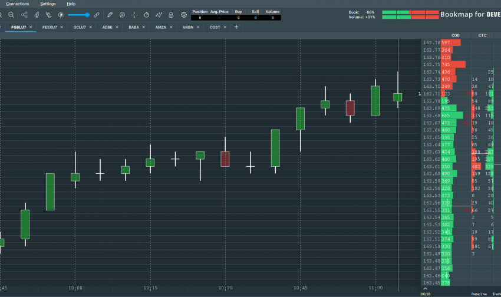Image resolution: width=501 pixels, height=297 pixels.
Task: Click the 402 CTC cell at 163.61
Action: 476,166
